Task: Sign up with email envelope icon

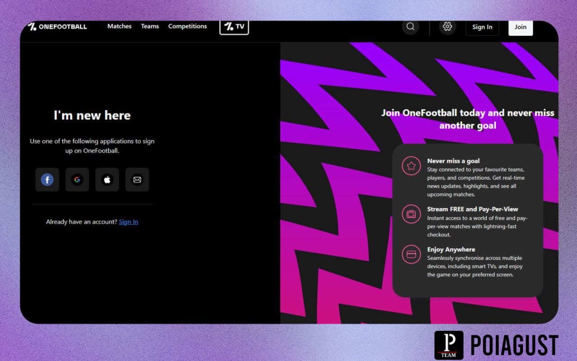Action: pos(137,180)
